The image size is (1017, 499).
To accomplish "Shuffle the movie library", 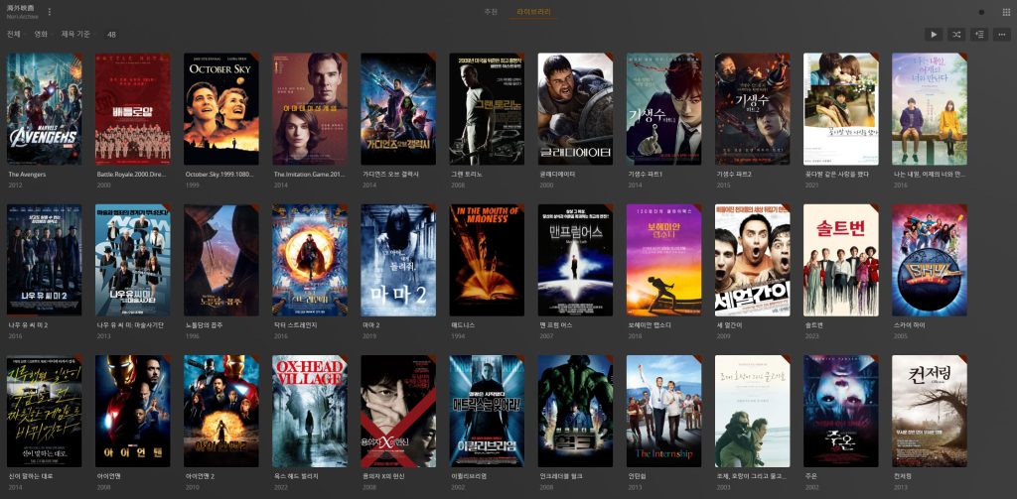I will [956, 35].
